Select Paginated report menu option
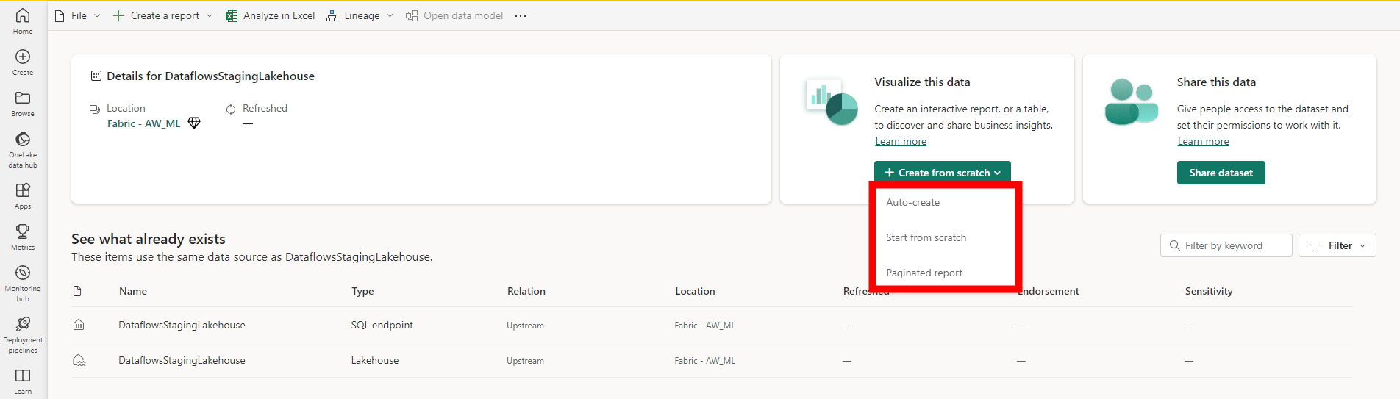 (924, 273)
